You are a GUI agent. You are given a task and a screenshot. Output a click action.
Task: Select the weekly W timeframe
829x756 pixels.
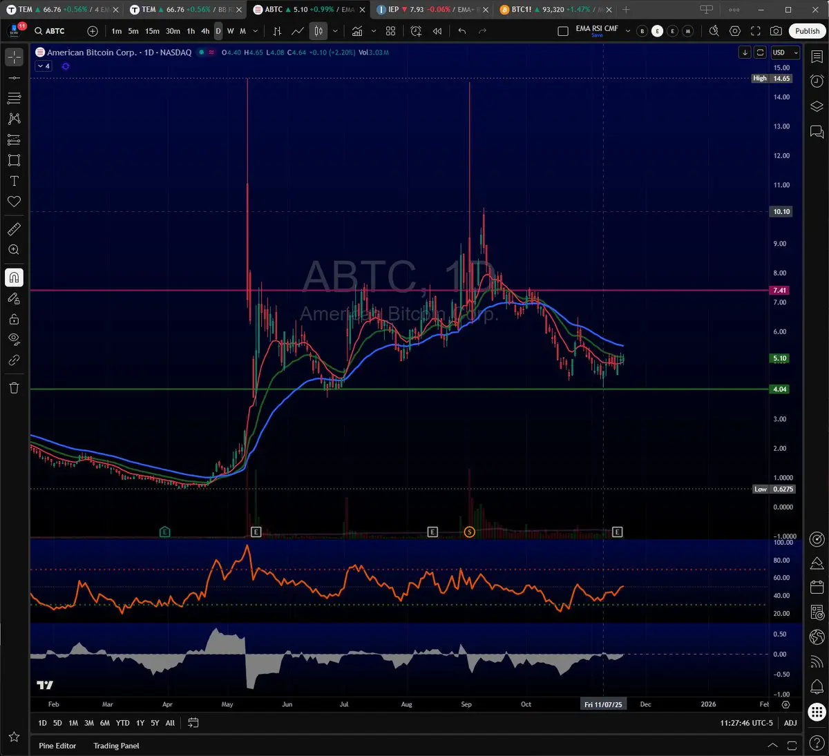click(230, 31)
